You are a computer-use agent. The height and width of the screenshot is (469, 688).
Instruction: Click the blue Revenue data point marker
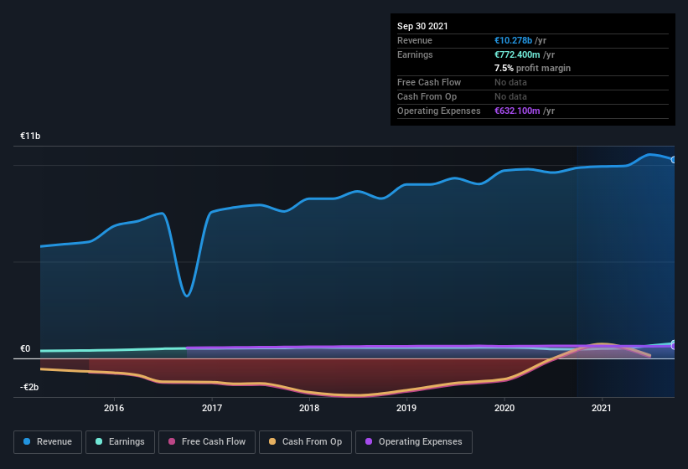[673, 160]
